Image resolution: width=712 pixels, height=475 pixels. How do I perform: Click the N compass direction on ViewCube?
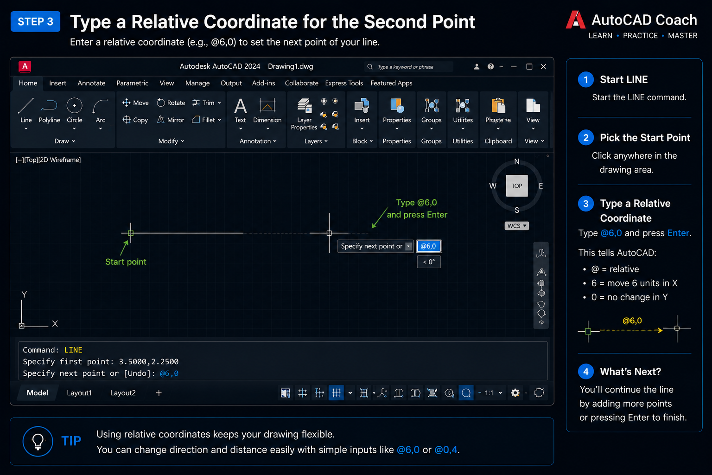(x=517, y=162)
